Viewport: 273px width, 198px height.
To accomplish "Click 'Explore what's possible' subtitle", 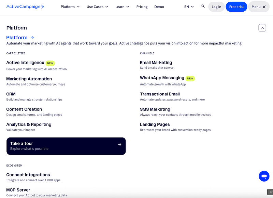I will pyautogui.click(x=29, y=149).
